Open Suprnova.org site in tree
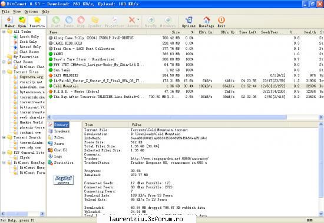The height and width of the screenshot is (223, 324). click(x=31, y=77)
